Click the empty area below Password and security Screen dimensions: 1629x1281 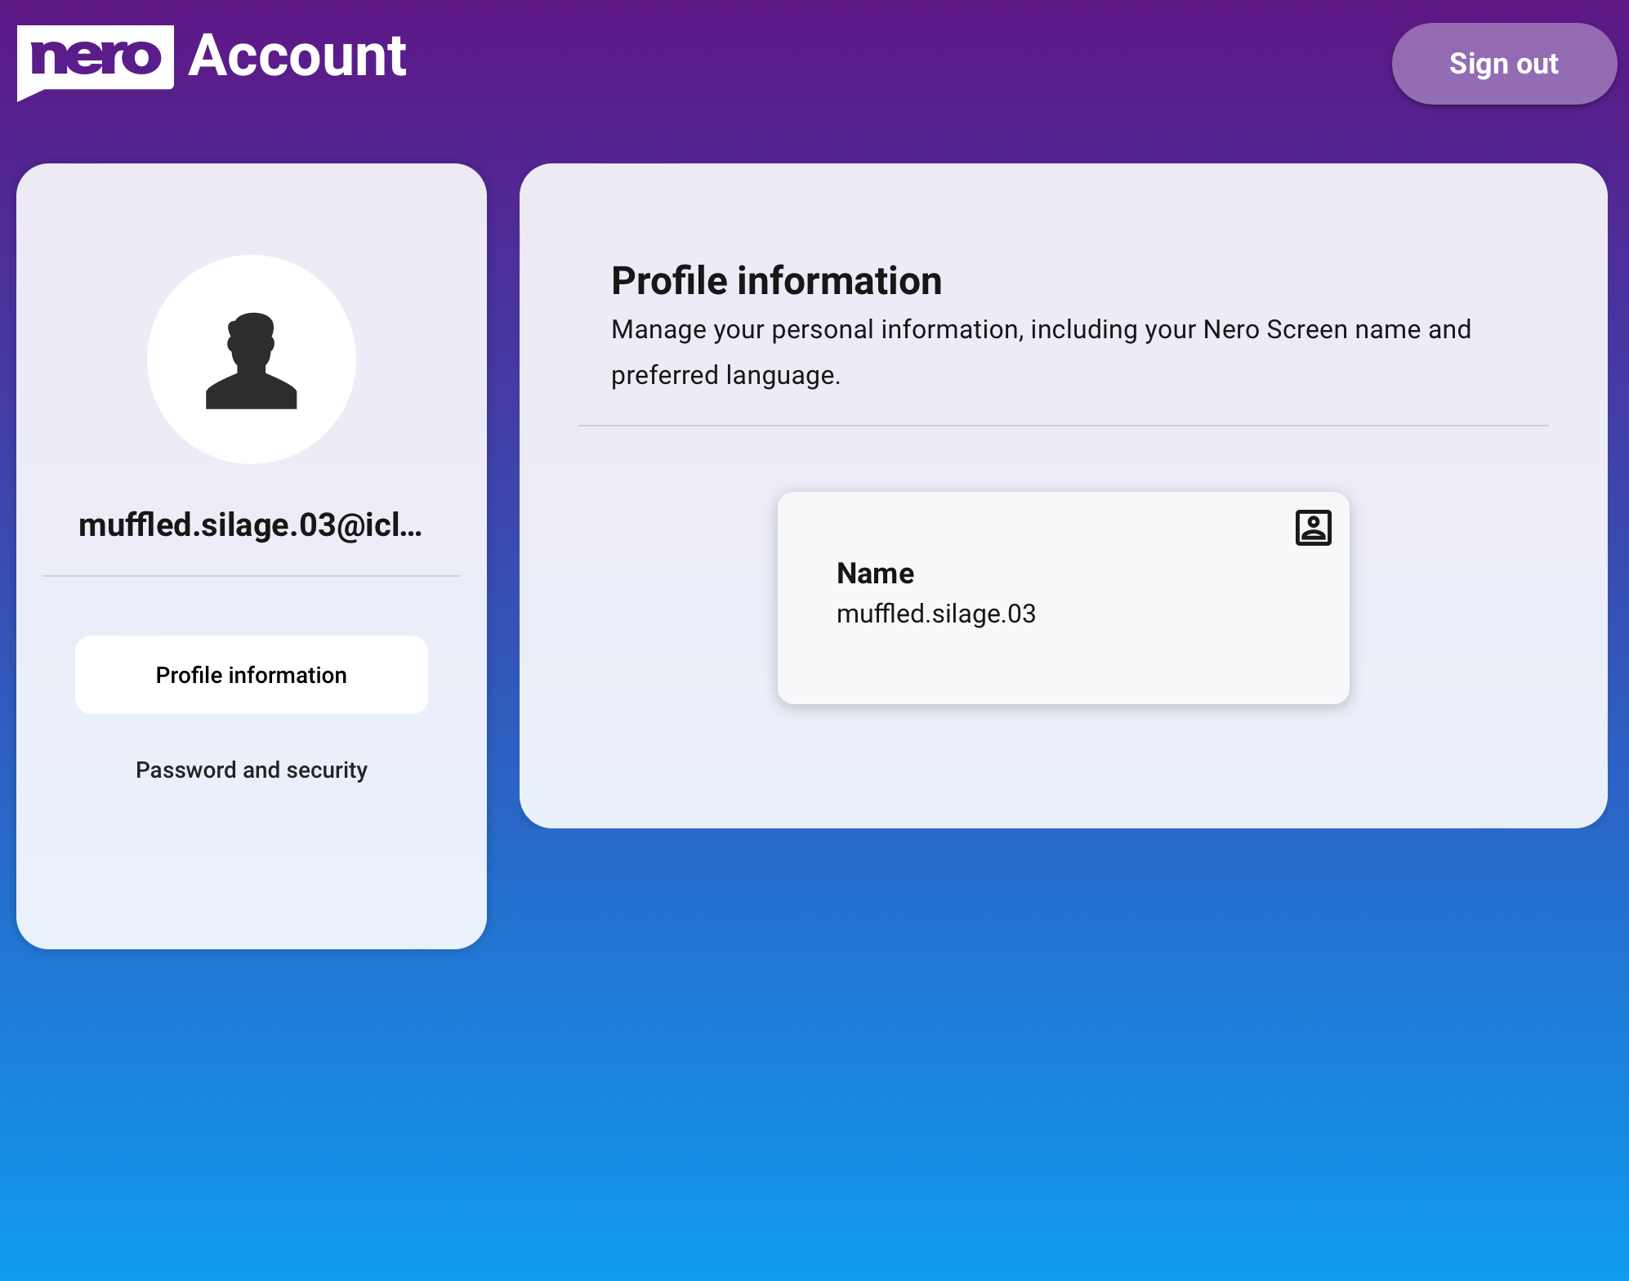(252, 866)
